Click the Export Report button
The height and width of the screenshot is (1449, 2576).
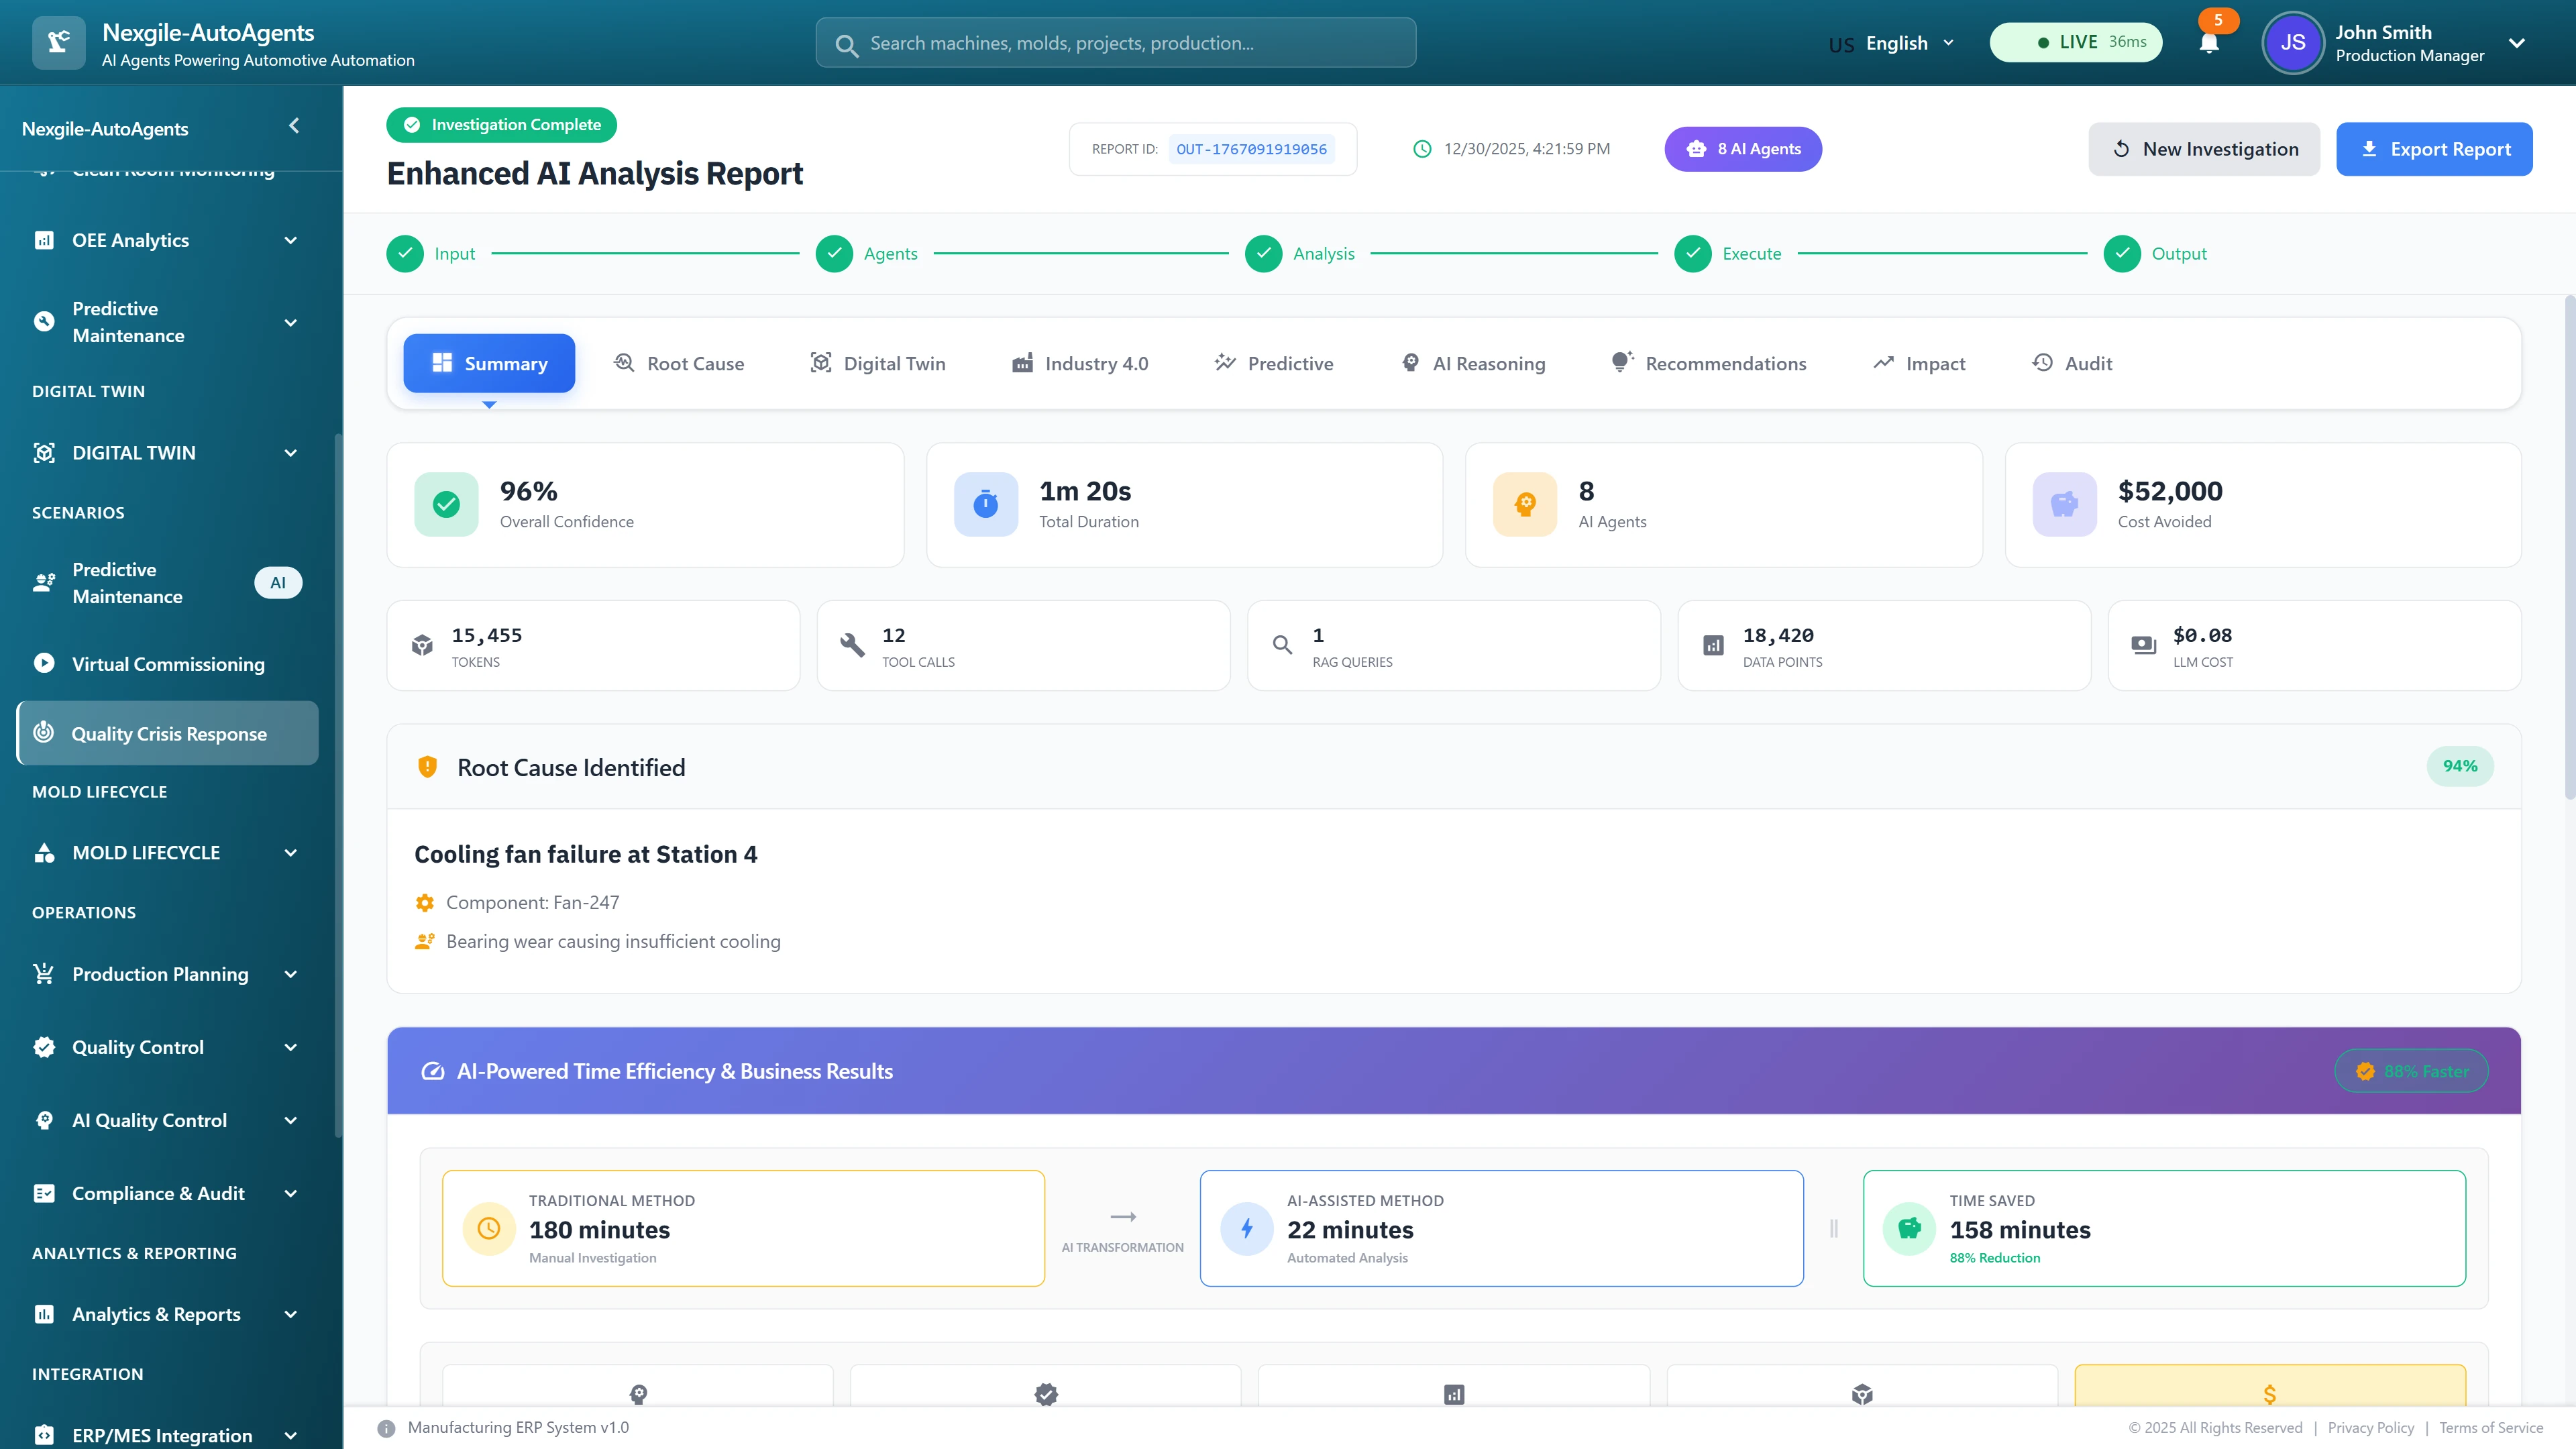[2434, 148]
